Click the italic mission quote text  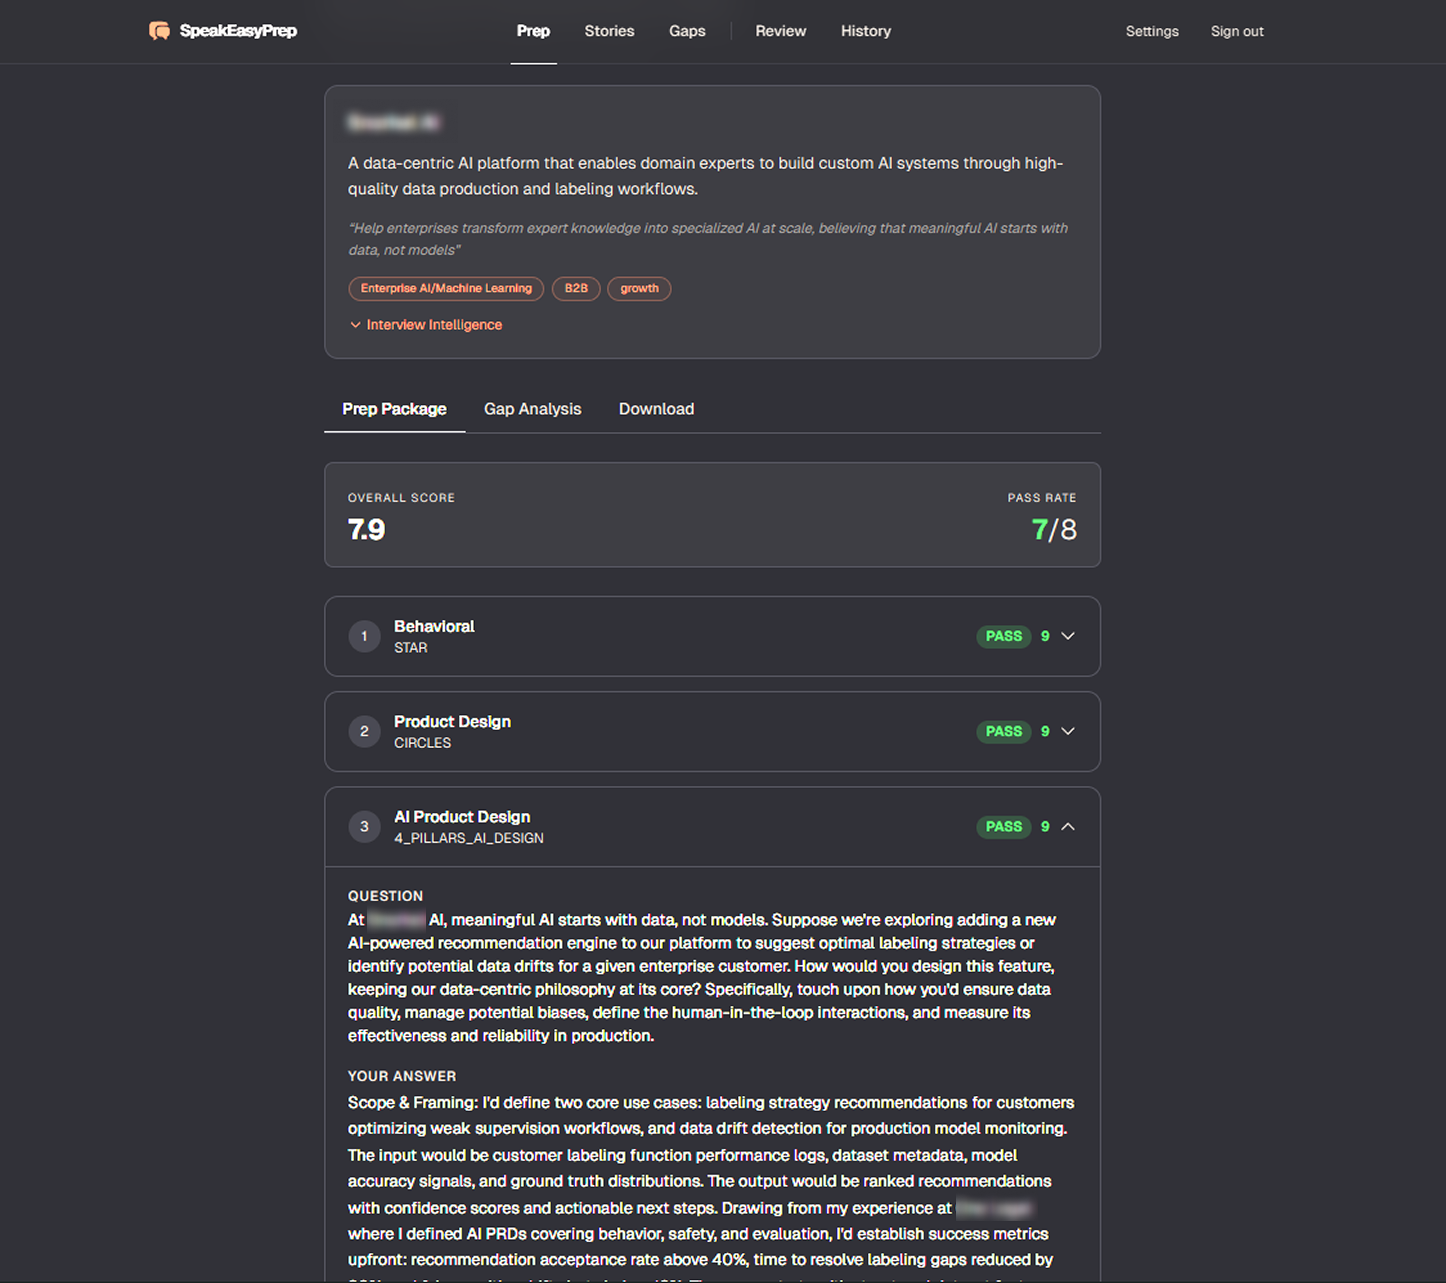(708, 239)
